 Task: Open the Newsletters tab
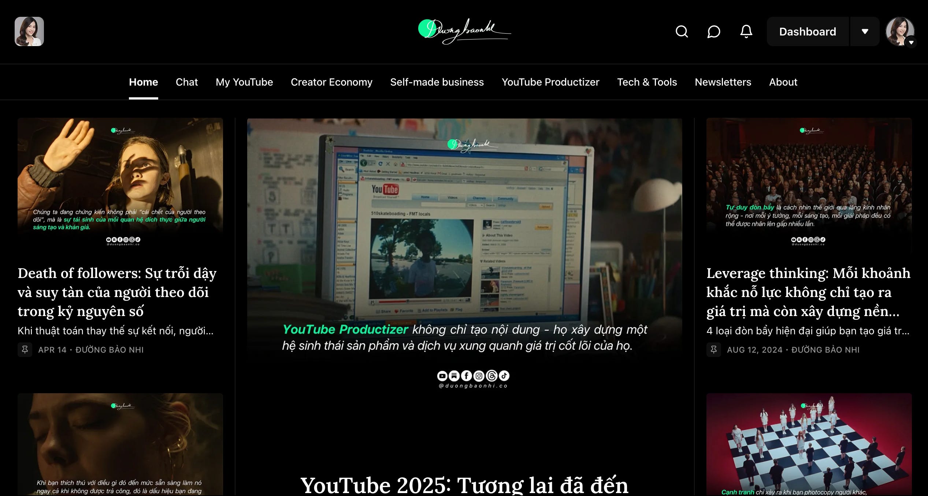[x=723, y=82]
